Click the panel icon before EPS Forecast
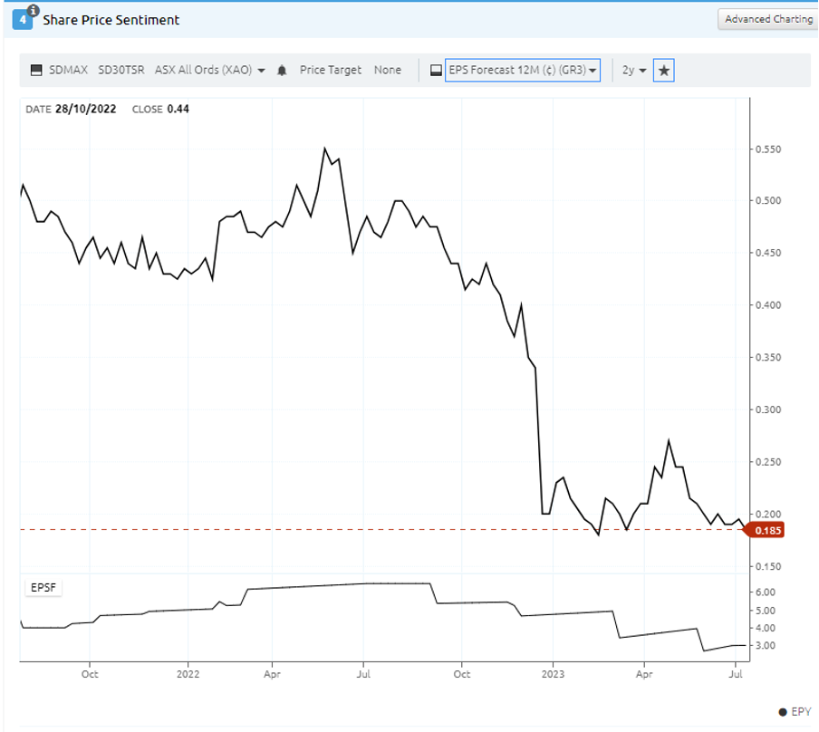Image resolution: width=819 pixels, height=732 pixels. (436, 70)
